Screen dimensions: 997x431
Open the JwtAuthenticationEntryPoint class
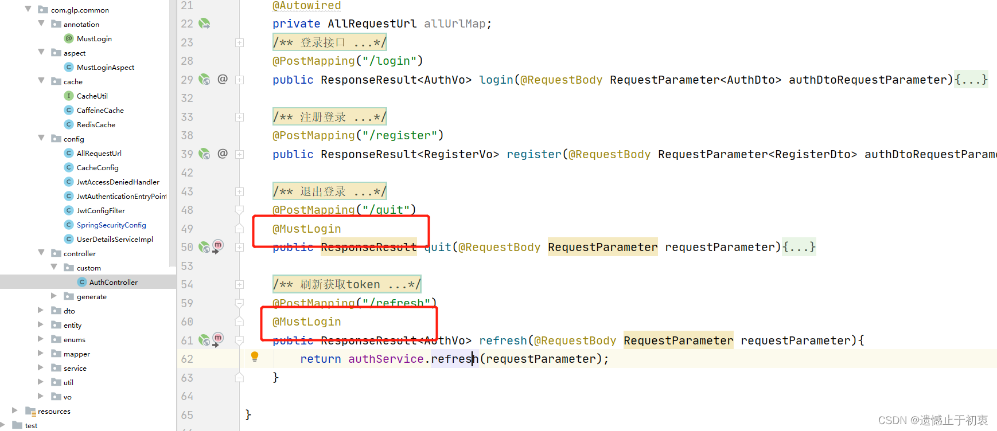click(x=122, y=196)
